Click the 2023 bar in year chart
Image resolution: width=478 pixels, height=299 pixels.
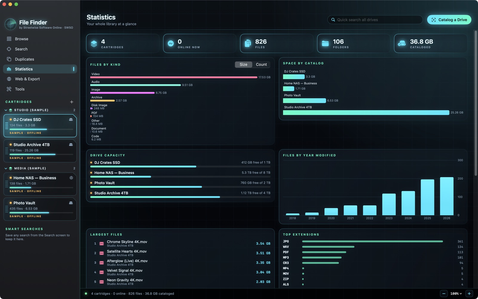pos(389,205)
